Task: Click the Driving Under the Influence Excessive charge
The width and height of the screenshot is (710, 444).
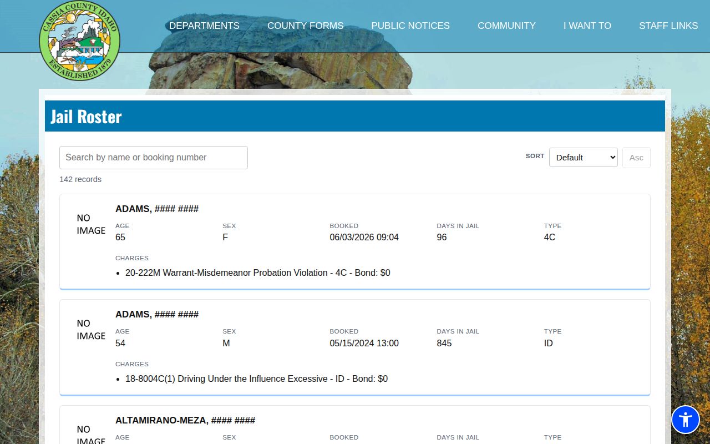Action: click(256, 379)
